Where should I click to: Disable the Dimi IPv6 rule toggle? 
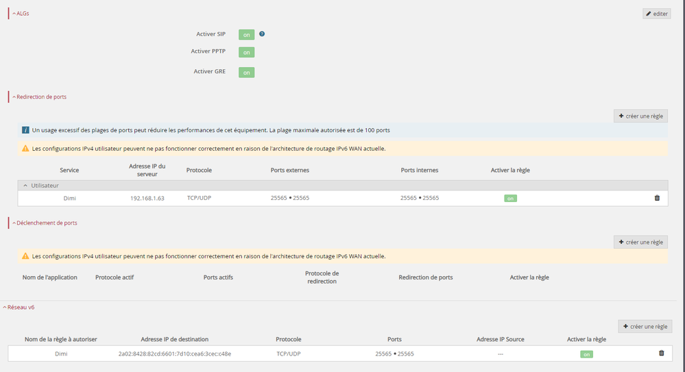coord(586,354)
